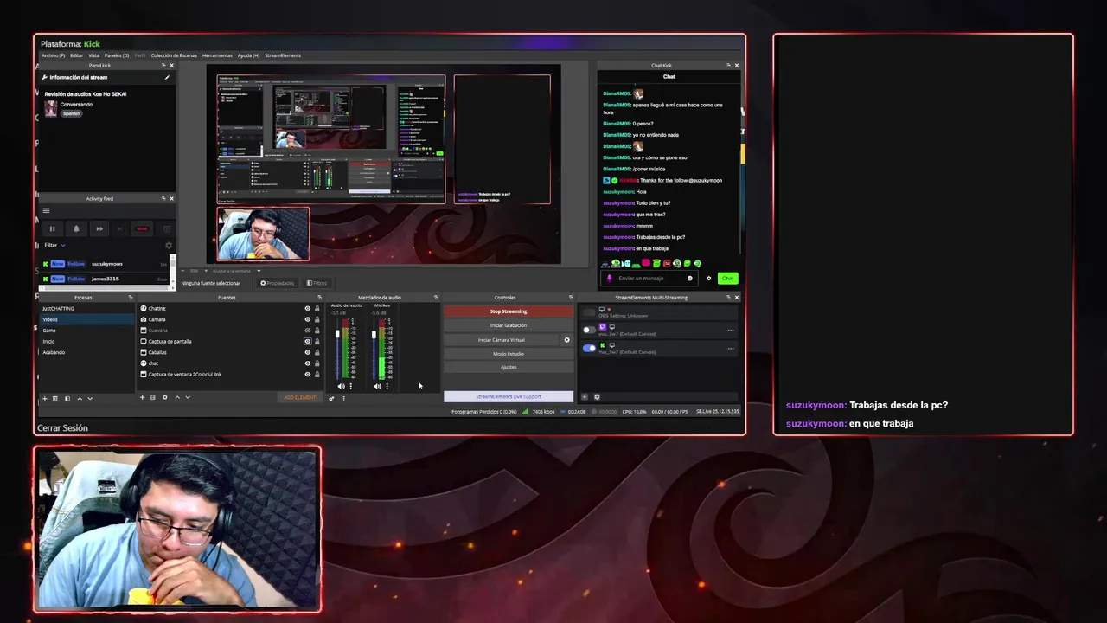This screenshot has width=1107, height=623.
Task: Move source down arrow in Fuentes
Action: (188, 397)
